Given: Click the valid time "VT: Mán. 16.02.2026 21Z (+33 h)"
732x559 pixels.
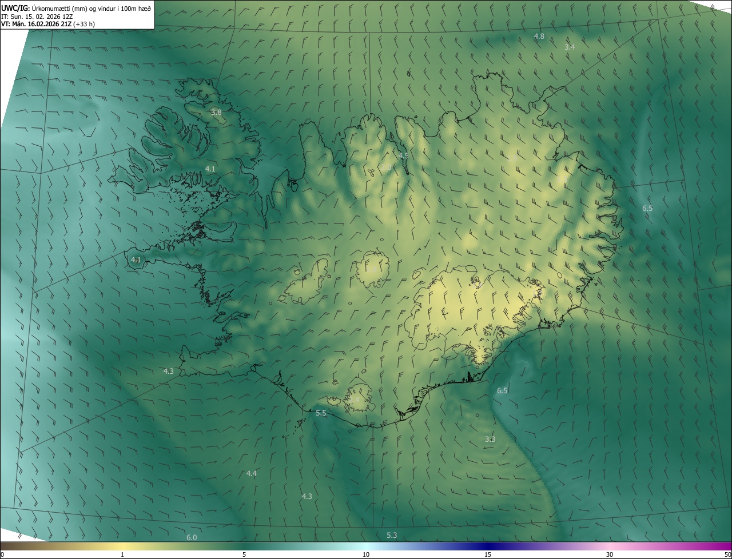Looking at the screenshot, I should pyautogui.click(x=48, y=24).
